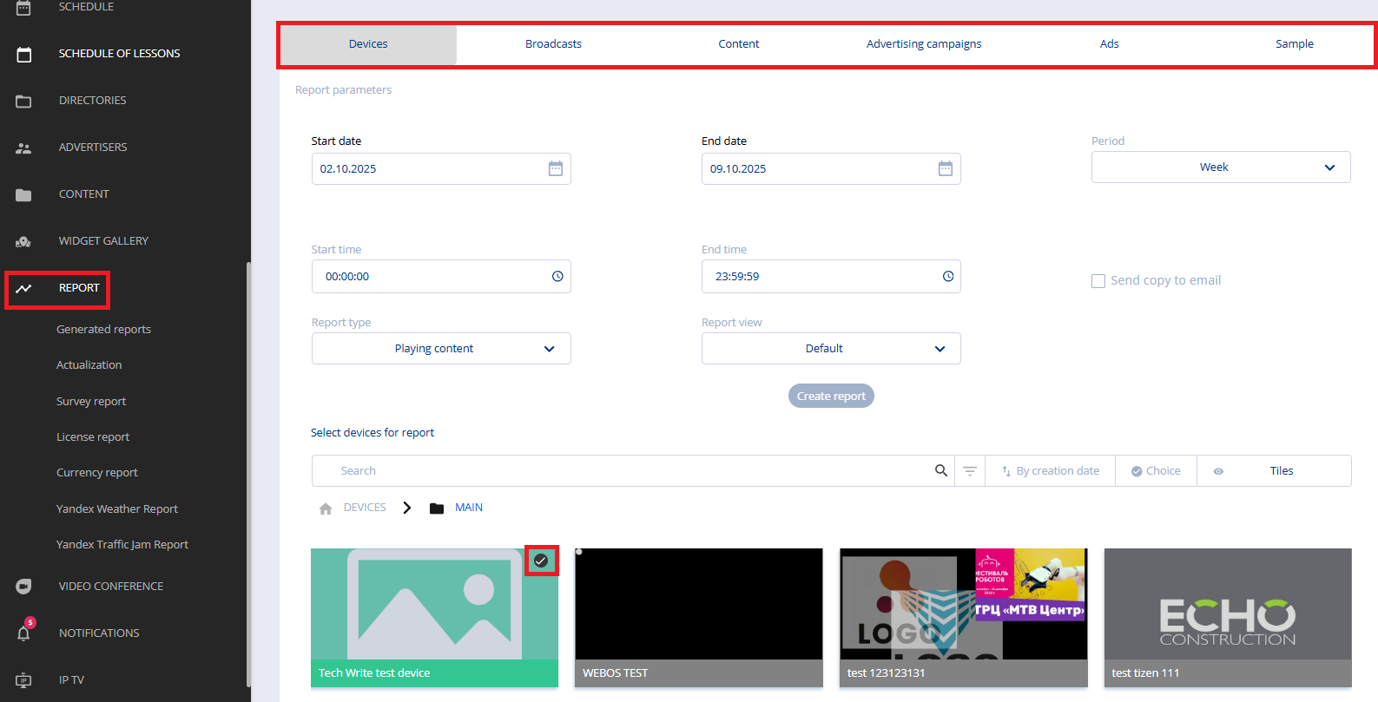This screenshot has height=702, width=1378.
Task: Enable Send copy to email checkbox
Action: coord(1098,281)
